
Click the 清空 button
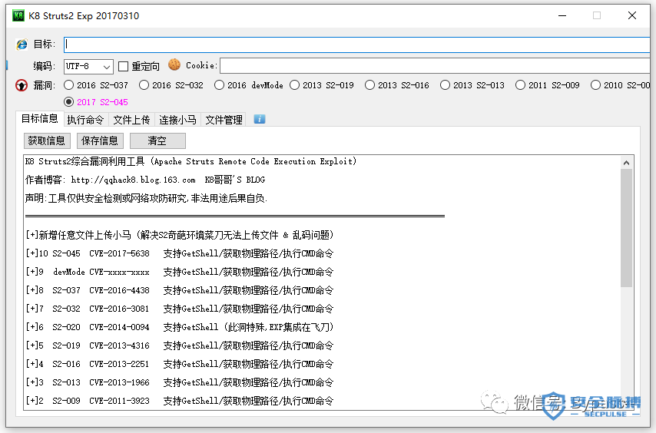pos(157,140)
